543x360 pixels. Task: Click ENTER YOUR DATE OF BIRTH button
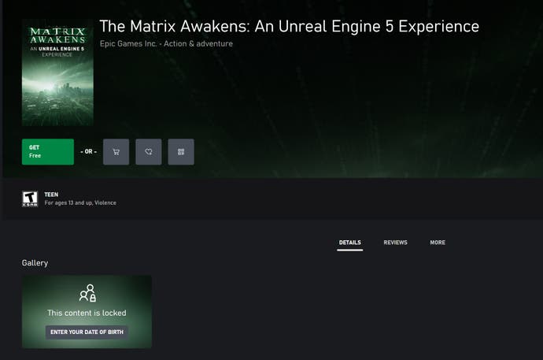87,332
